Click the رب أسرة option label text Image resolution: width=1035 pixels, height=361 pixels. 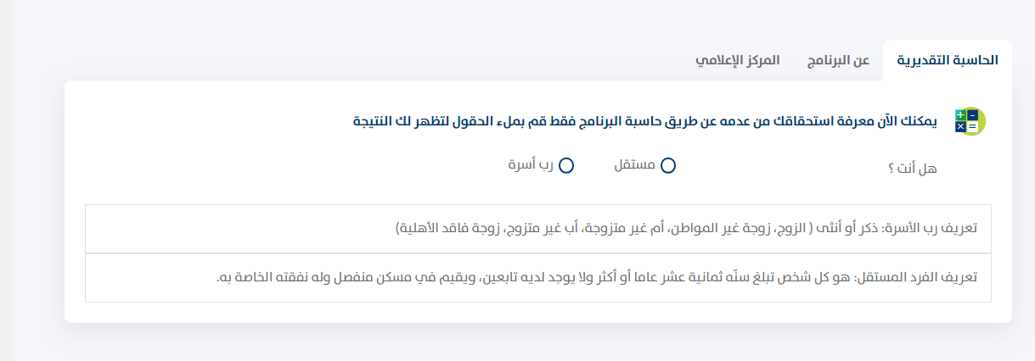pyautogui.click(x=531, y=165)
